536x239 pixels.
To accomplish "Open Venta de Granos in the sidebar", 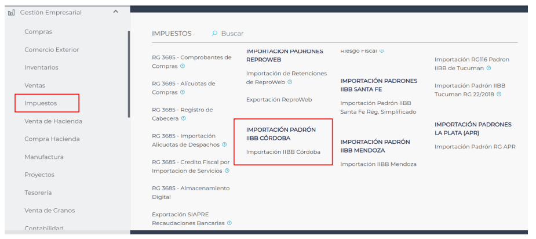I will 50,211.
